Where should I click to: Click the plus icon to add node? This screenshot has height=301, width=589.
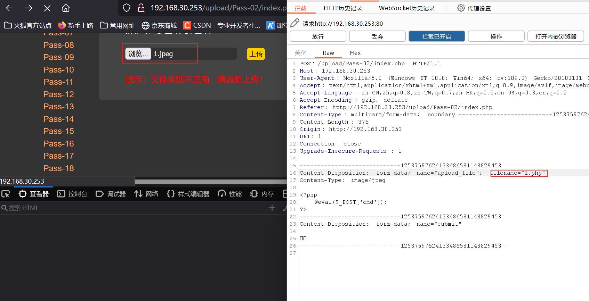tap(272, 208)
